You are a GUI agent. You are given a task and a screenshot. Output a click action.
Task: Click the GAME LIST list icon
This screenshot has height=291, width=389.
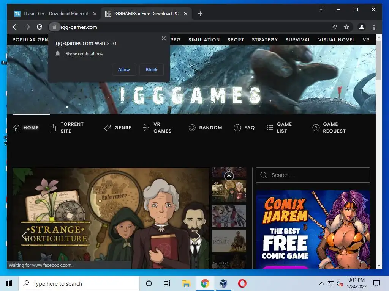270,128
